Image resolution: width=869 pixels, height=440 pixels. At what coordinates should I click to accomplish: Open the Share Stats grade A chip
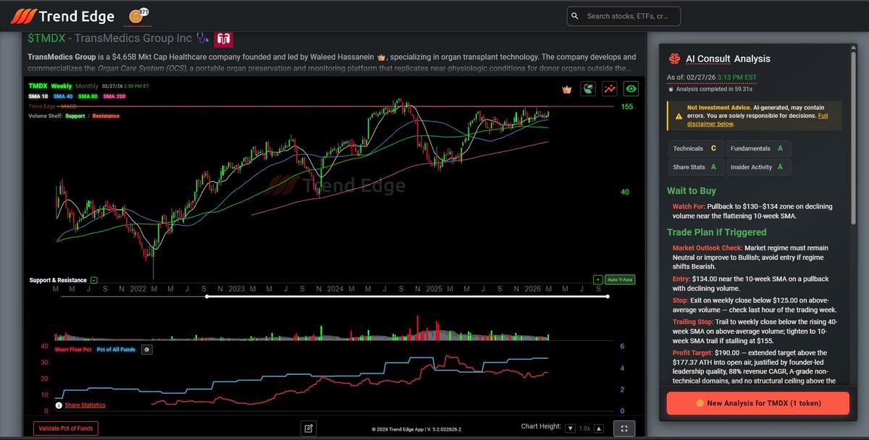coord(696,167)
